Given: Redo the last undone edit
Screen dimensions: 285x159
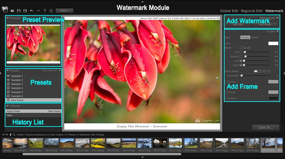Looking at the screenshot, I should [x=38, y=11].
